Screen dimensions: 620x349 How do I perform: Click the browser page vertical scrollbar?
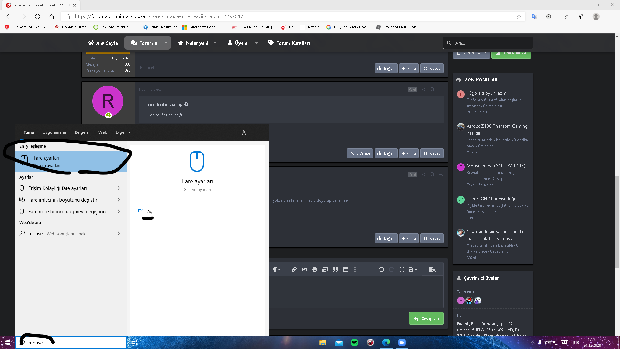[x=617, y=221]
